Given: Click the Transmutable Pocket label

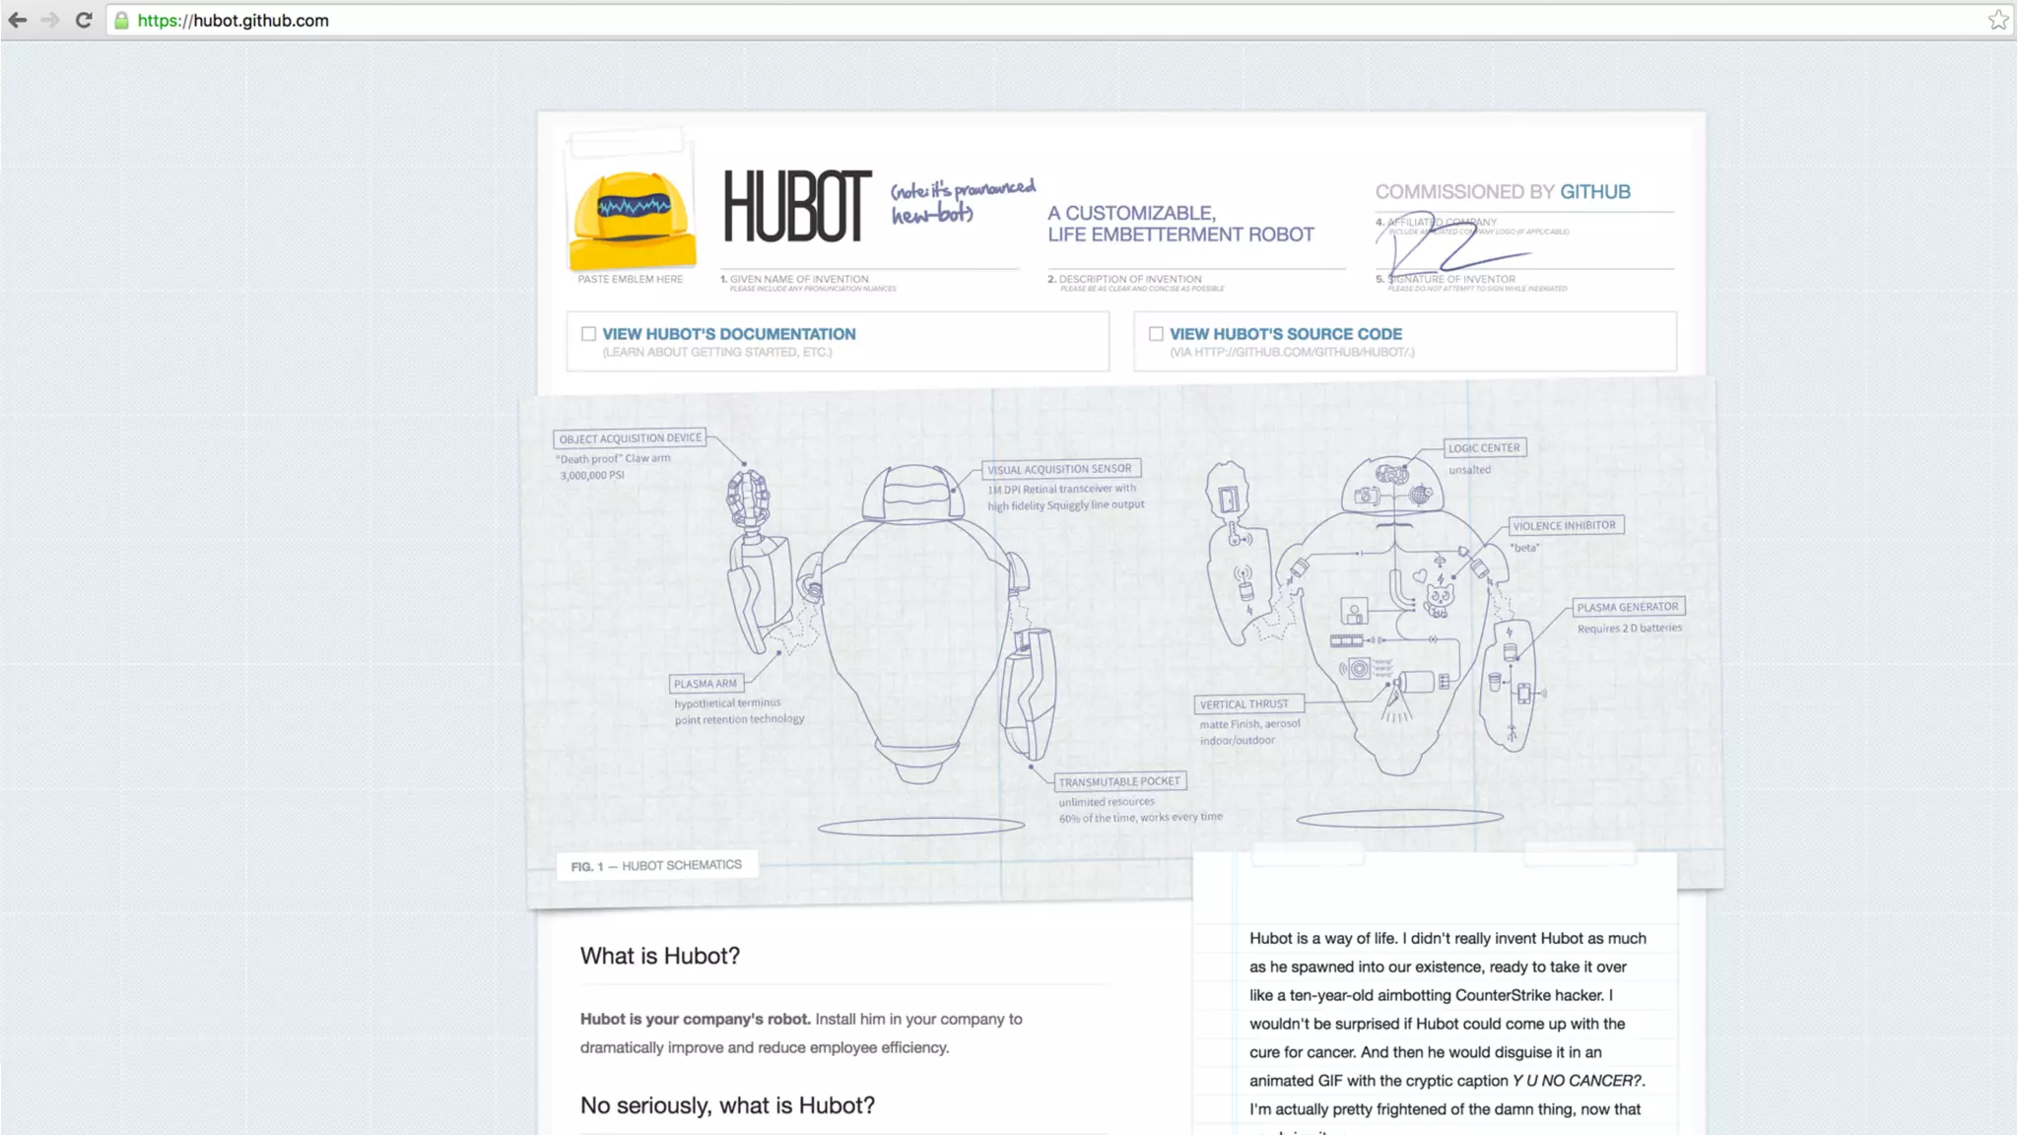Looking at the screenshot, I should [1118, 781].
